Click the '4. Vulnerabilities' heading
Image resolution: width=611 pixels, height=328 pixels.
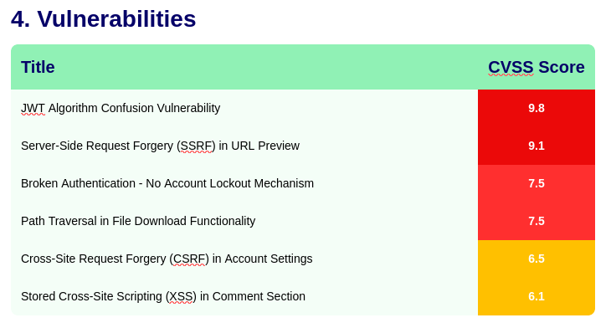[103, 18]
